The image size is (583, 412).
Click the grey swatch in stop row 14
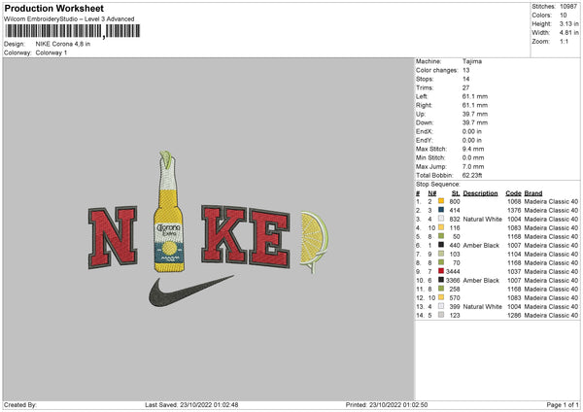point(441,315)
